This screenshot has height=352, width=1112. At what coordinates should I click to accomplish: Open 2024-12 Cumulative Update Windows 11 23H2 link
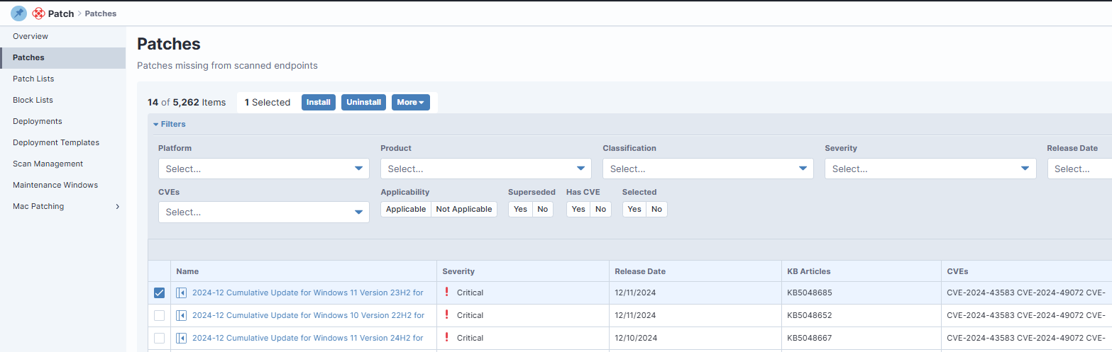coord(308,293)
